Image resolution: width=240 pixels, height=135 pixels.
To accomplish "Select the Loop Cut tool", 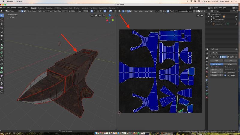I will [x=2, y=60].
